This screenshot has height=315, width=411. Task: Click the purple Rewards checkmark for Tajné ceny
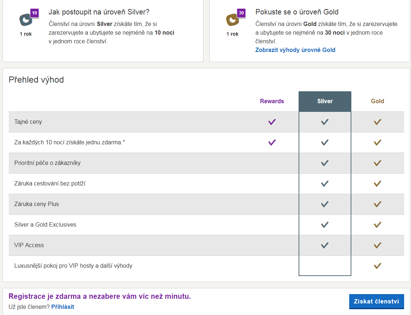coord(272,122)
